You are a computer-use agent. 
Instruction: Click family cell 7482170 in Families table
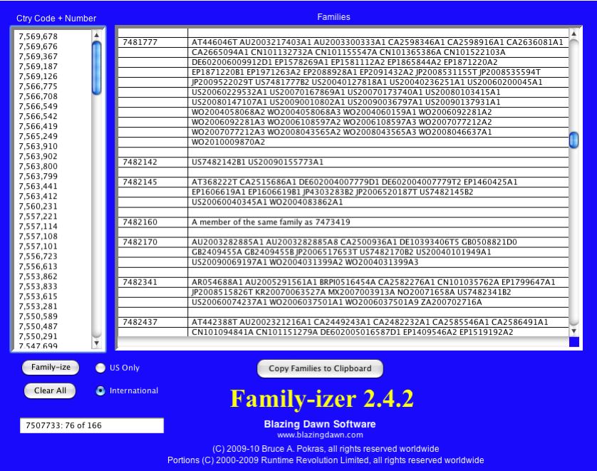pos(153,242)
